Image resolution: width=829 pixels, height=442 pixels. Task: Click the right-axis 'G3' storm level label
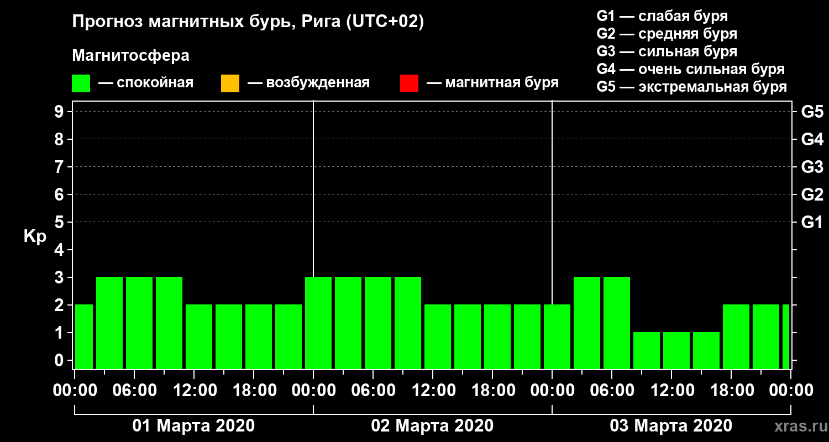coord(812,167)
